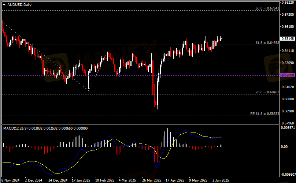Click the 9 May 2025 date label
The height and width of the screenshot is (183, 296).
198,180
